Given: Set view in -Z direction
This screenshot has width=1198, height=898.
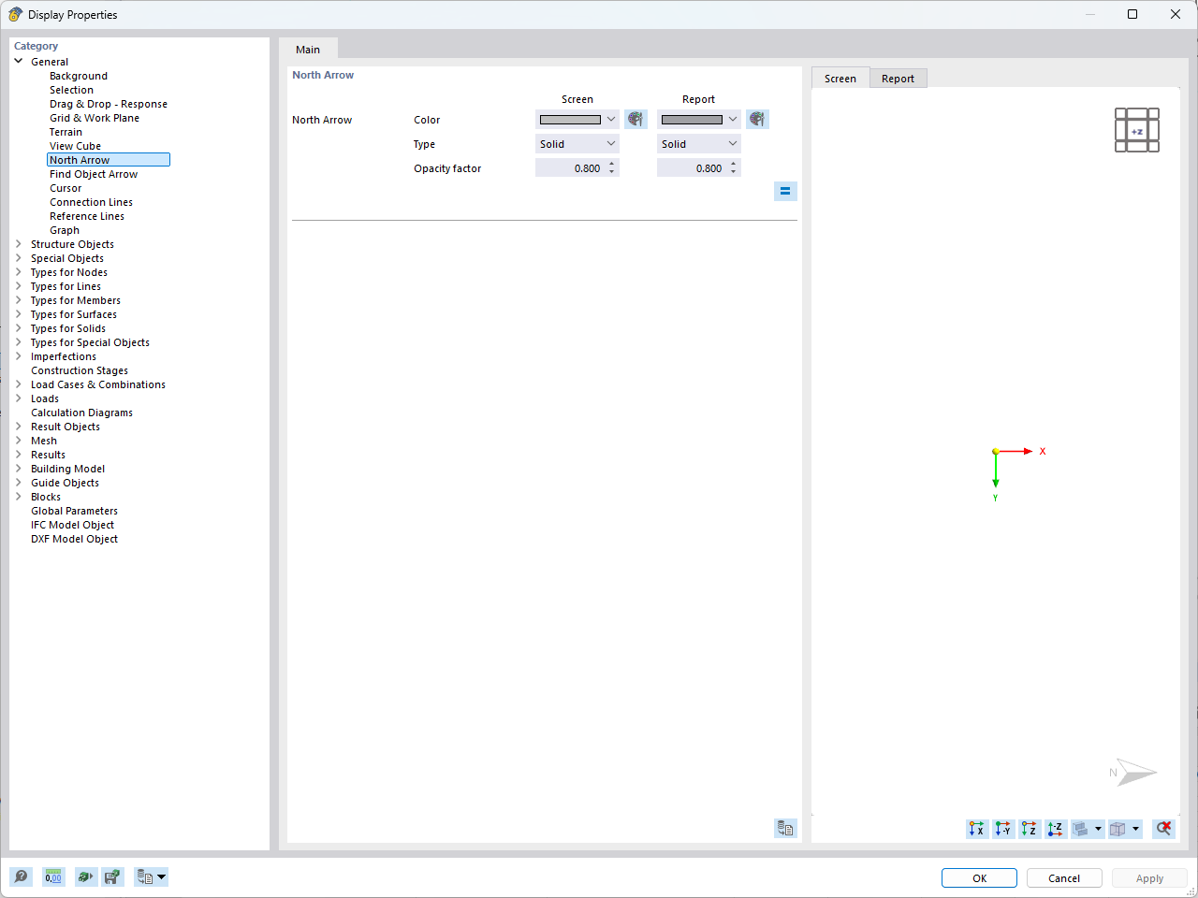Looking at the screenshot, I should pos(1056,829).
